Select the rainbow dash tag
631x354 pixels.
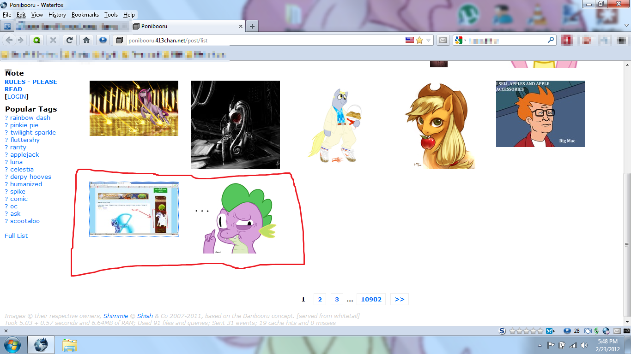pyautogui.click(x=30, y=118)
